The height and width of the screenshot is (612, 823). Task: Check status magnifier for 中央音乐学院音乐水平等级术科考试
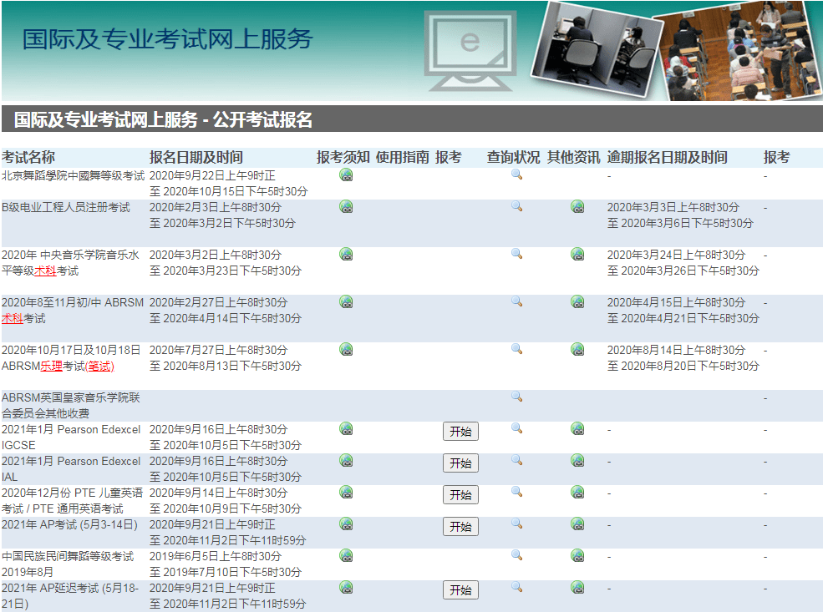pyautogui.click(x=516, y=255)
